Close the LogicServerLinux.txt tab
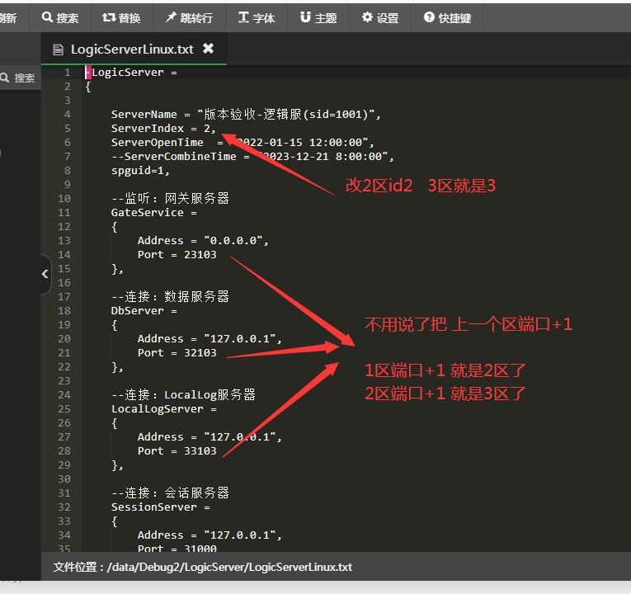 pyautogui.click(x=208, y=49)
